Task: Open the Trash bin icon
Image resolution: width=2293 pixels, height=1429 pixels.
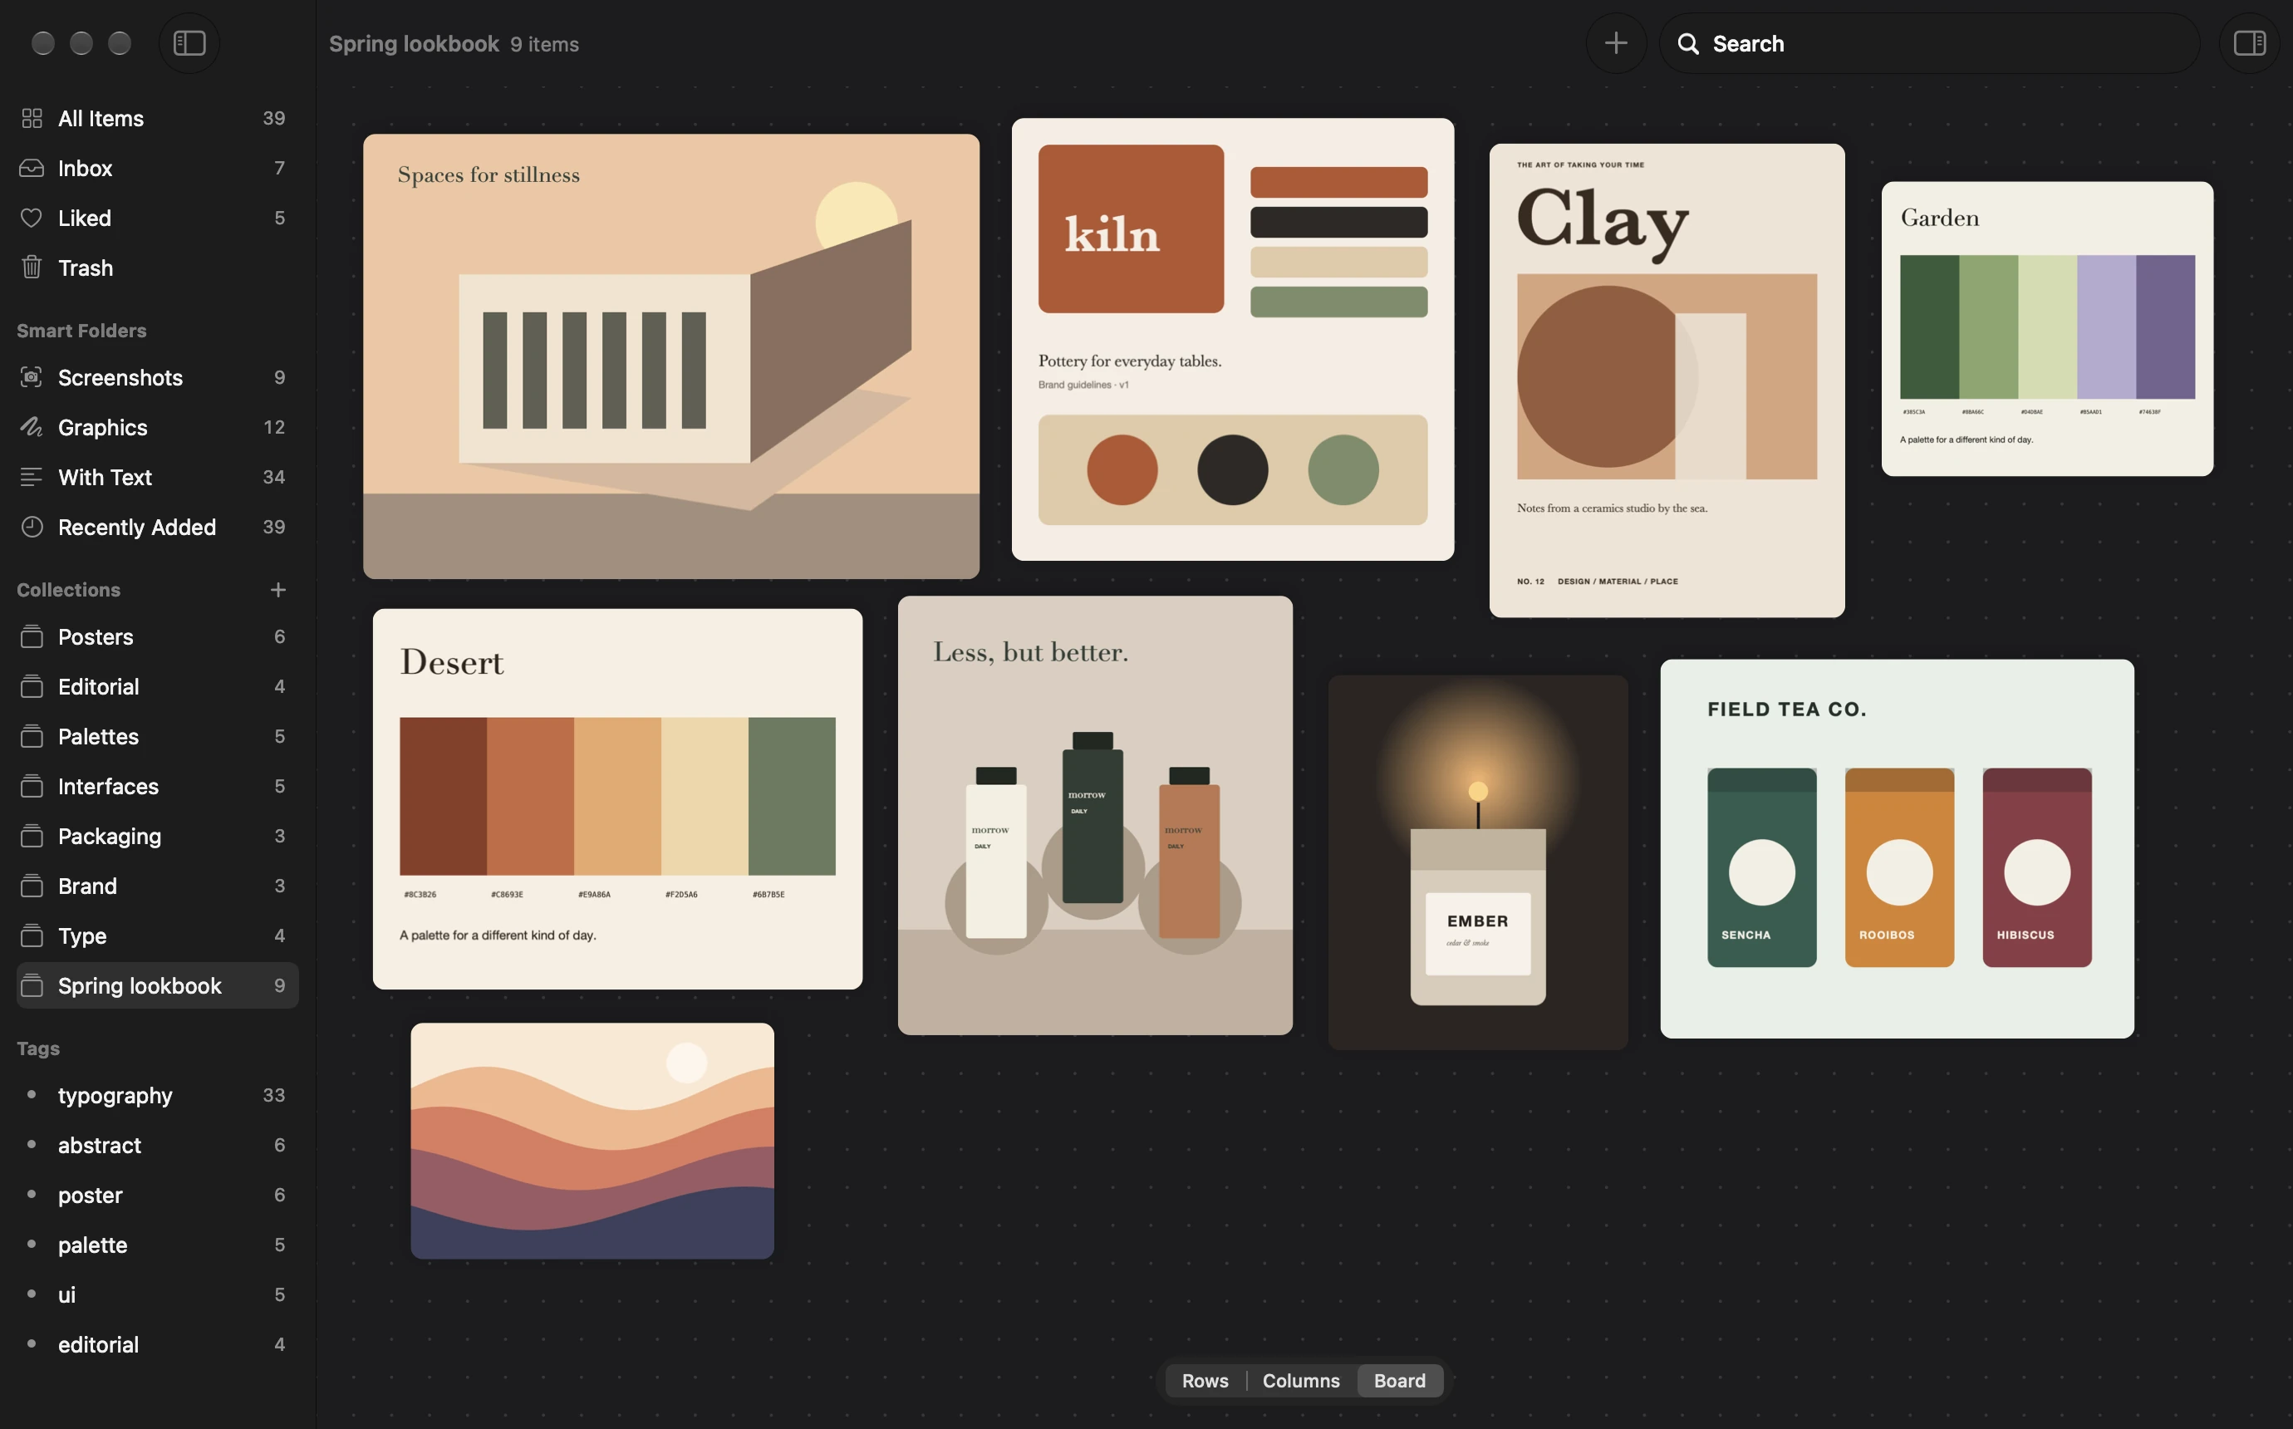Action: [32, 268]
